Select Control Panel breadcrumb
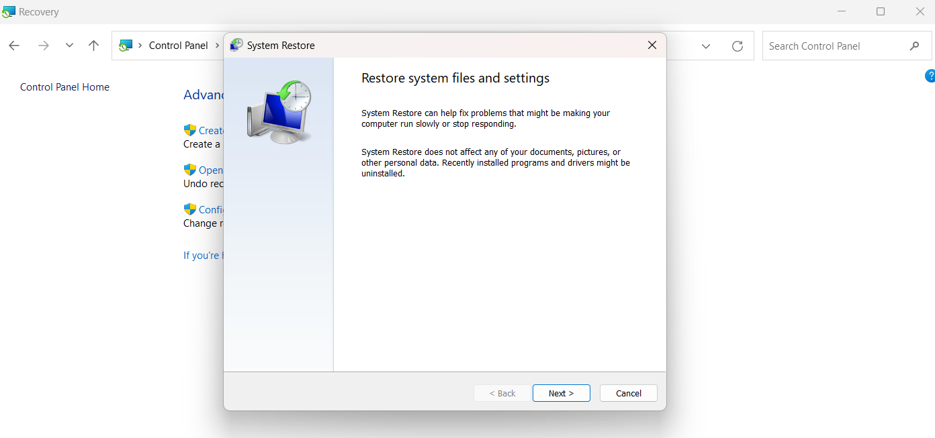The width and height of the screenshot is (935, 438). tap(179, 46)
